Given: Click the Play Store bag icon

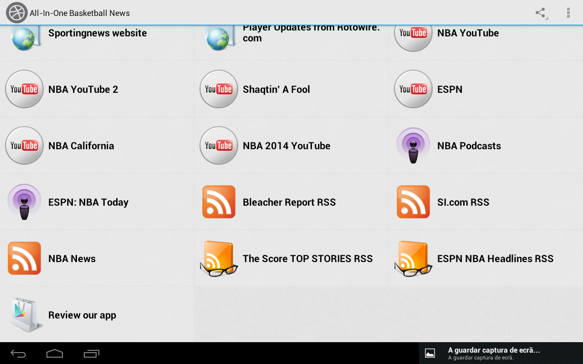Looking at the screenshot, I should (x=26, y=315).
